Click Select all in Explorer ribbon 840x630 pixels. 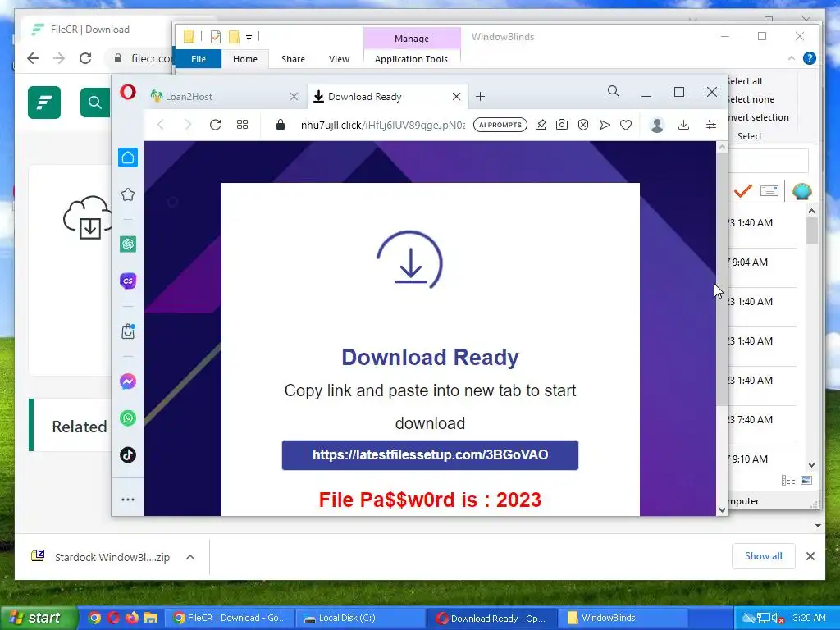tap(745, 81)
